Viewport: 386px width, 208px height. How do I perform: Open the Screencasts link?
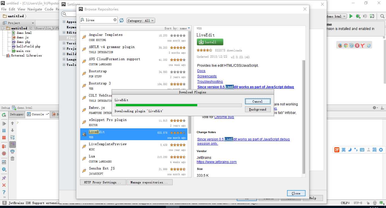coord(207,76)
